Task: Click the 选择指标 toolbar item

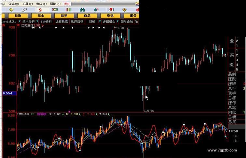Action: pyautogui.click(x=77, y=21)
